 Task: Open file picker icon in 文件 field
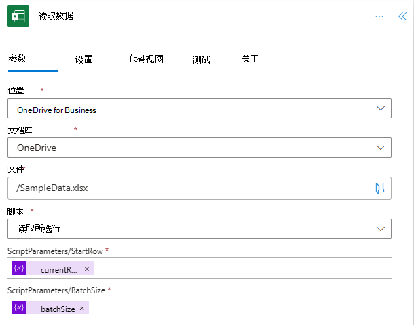380,188
